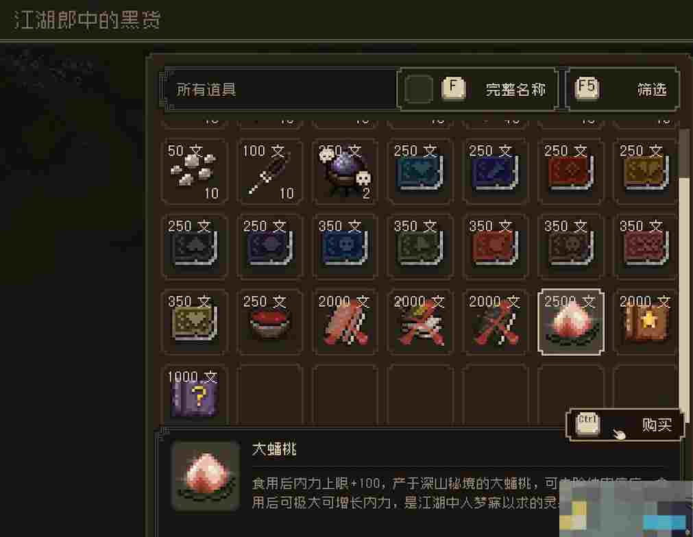Pick the poison cauldron with skull icons
Image resolution: width=693 pixels, height=537 pixels.
click(x=345, y=171)
